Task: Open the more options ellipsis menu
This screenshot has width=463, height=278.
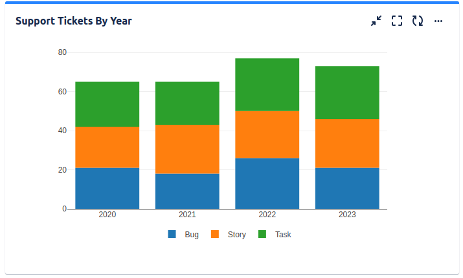Action: point(438,21)
